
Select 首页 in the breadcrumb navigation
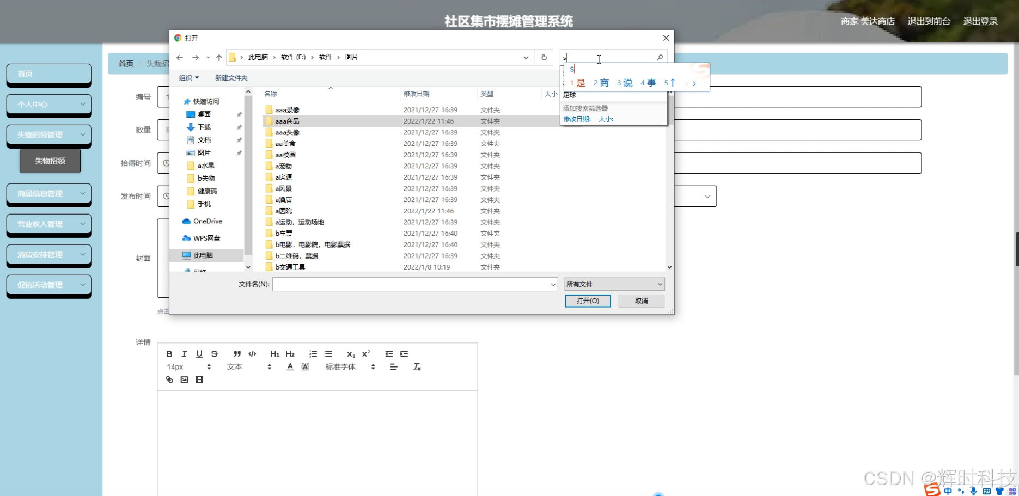click(x=125, y=63)
